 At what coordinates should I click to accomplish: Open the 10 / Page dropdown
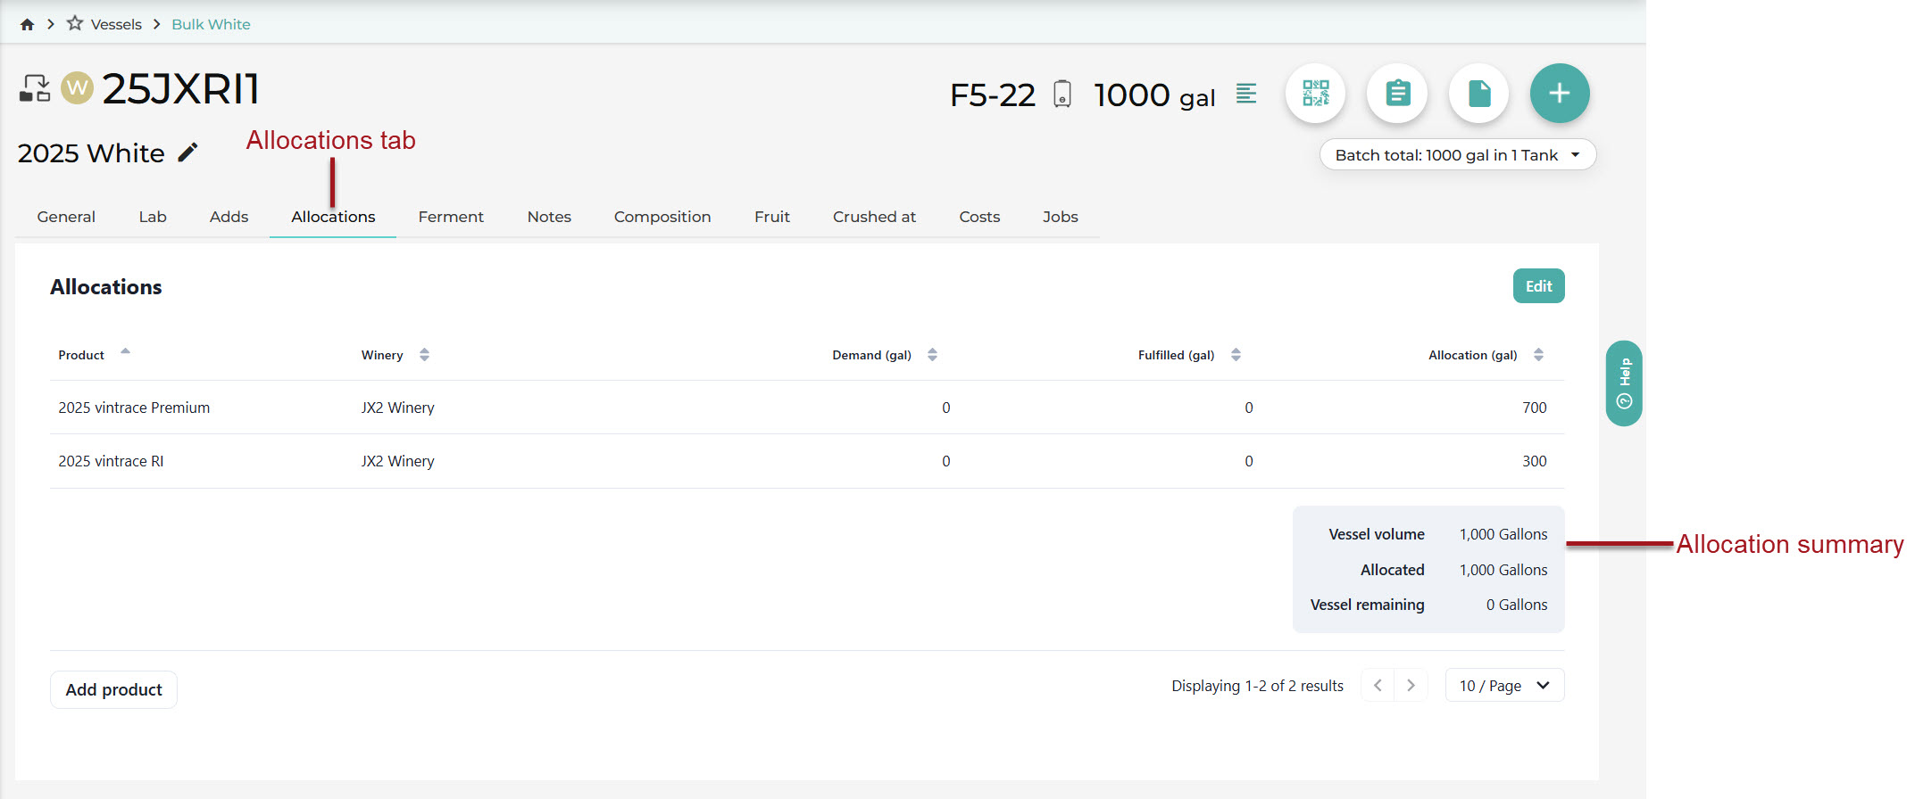[1504, 686]
